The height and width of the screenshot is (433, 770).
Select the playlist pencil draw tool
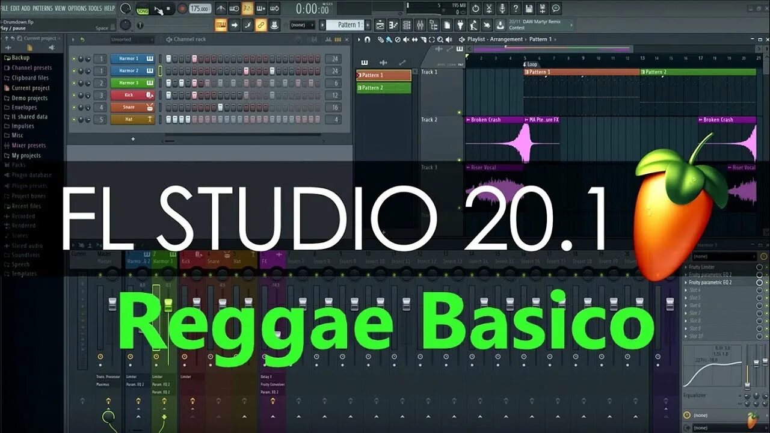[381, 40]
